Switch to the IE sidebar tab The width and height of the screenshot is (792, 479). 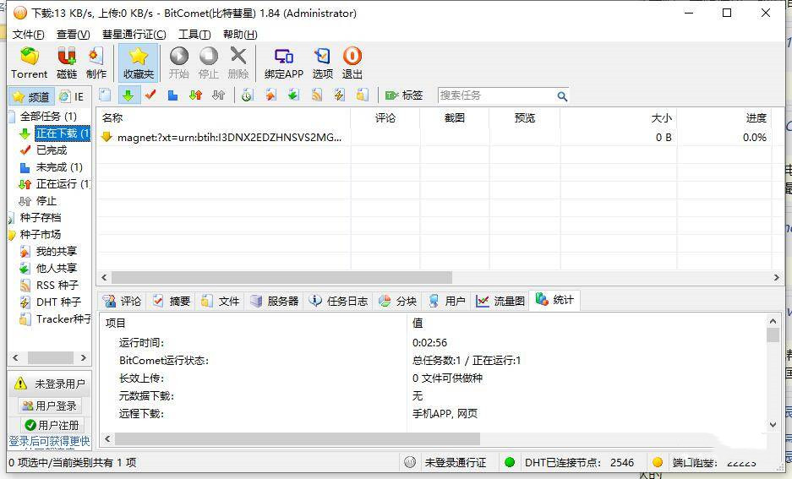[71, 96]
